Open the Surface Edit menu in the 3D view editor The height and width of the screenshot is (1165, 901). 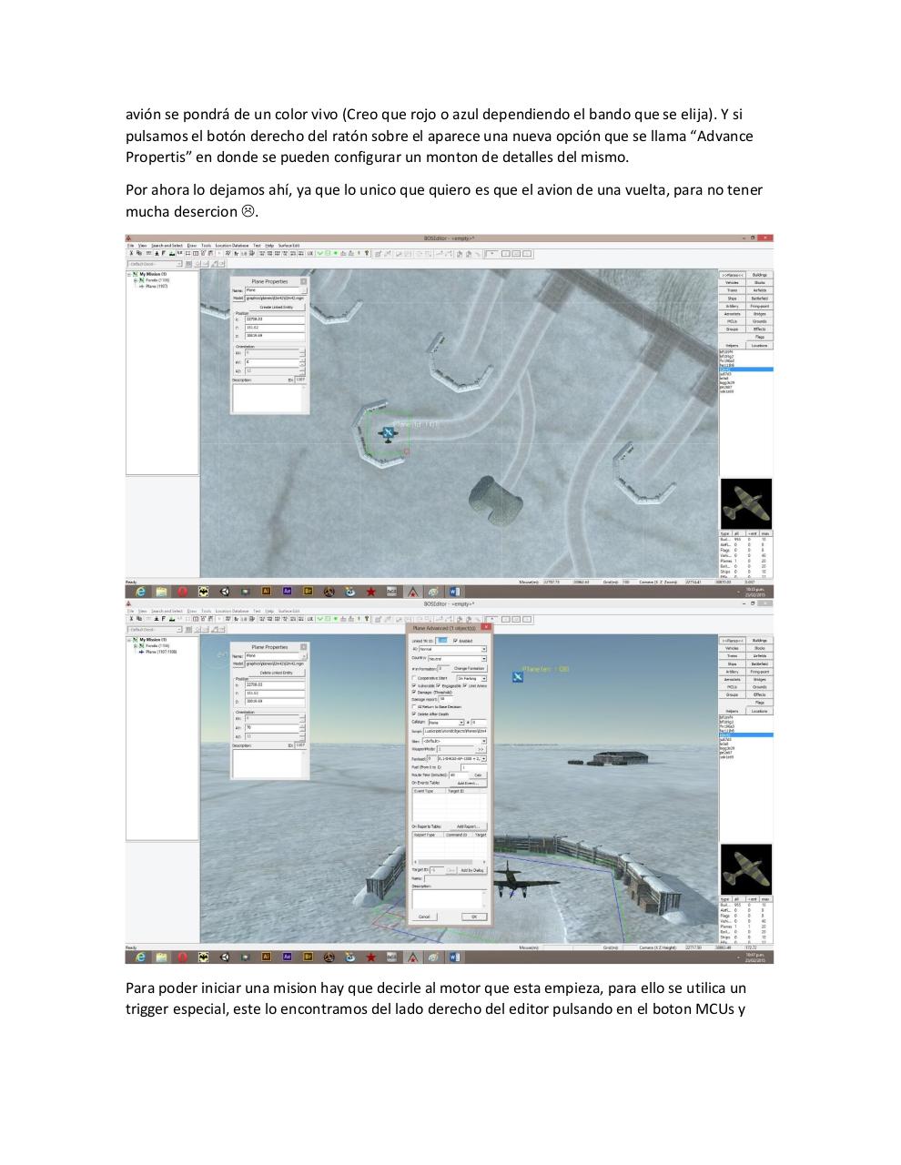pos(289,611)
